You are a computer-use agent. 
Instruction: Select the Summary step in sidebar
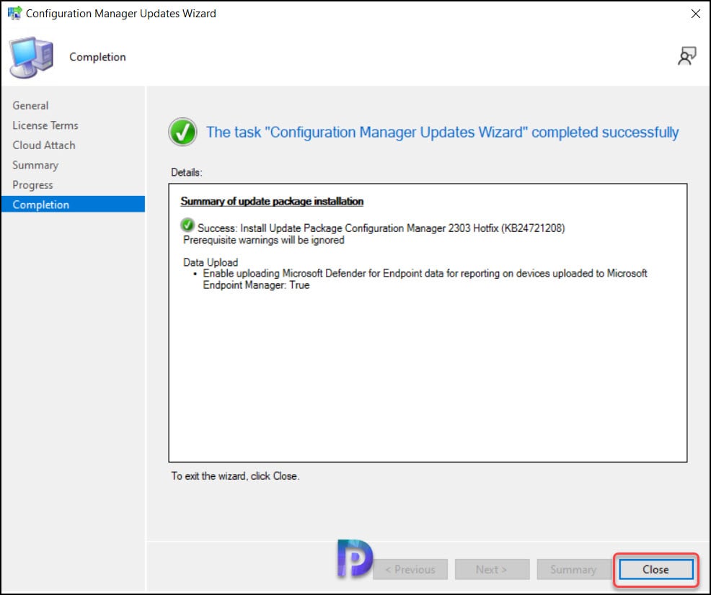coord(35,165)
